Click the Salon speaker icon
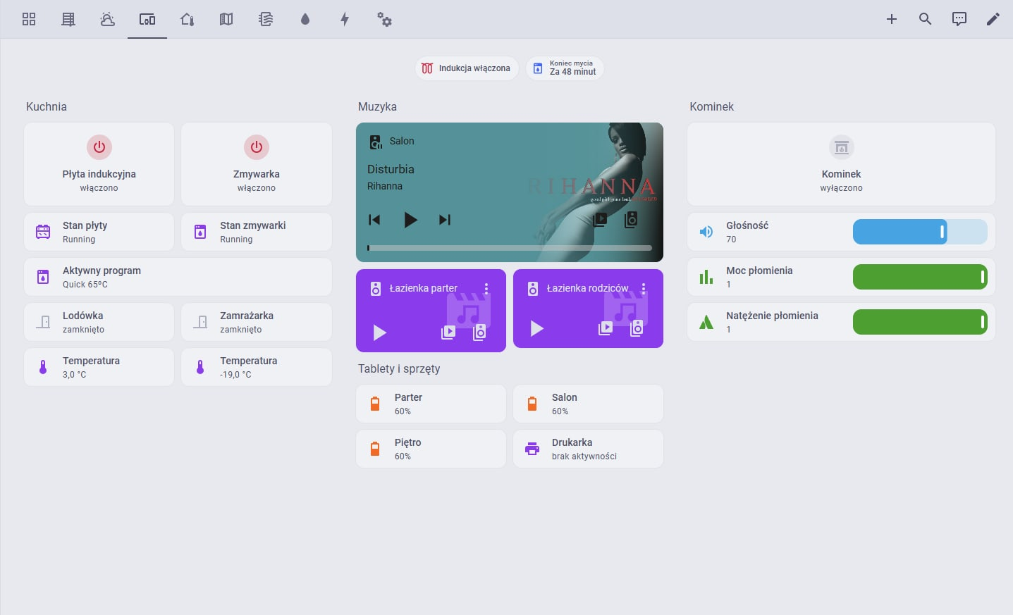 [376, 142]
